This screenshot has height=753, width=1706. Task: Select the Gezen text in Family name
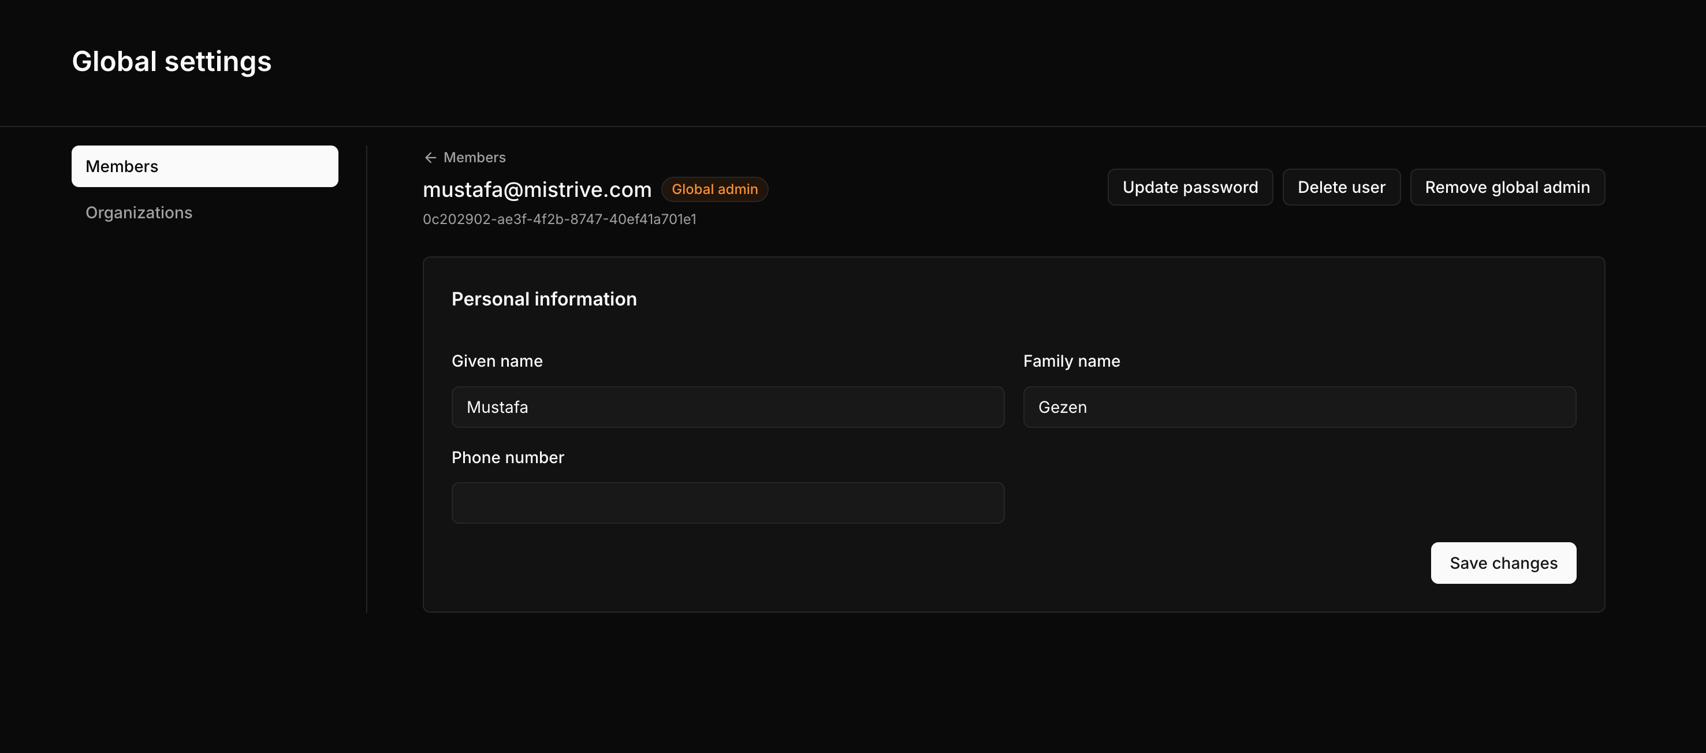1062,407
